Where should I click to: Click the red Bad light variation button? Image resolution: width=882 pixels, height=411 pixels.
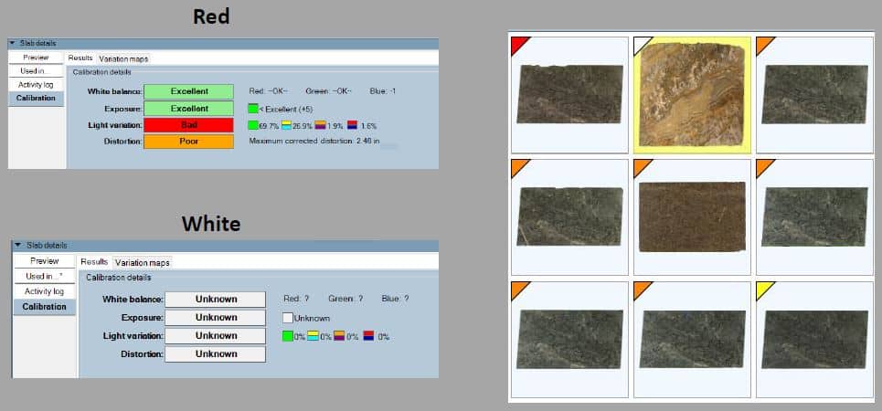point(190,124)
